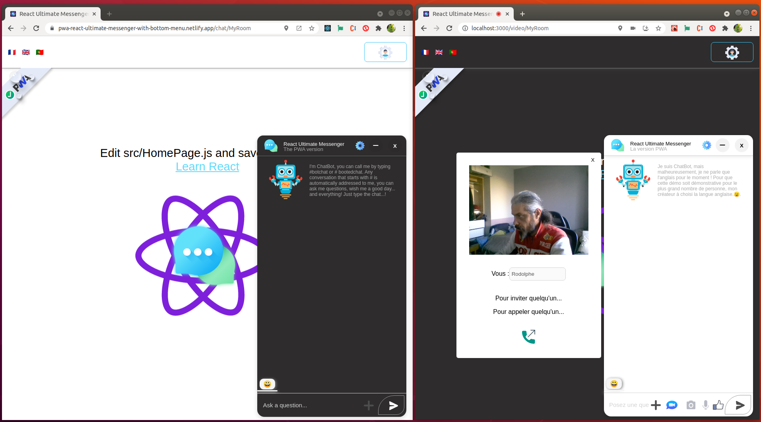Click the photo camera icon in chat
This screenshot has width=761, height=422.
coord(691,405)
